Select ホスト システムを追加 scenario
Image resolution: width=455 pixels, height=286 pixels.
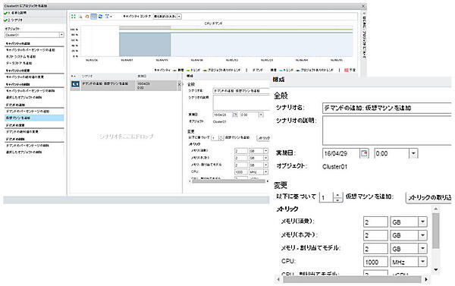click(21, 57)
